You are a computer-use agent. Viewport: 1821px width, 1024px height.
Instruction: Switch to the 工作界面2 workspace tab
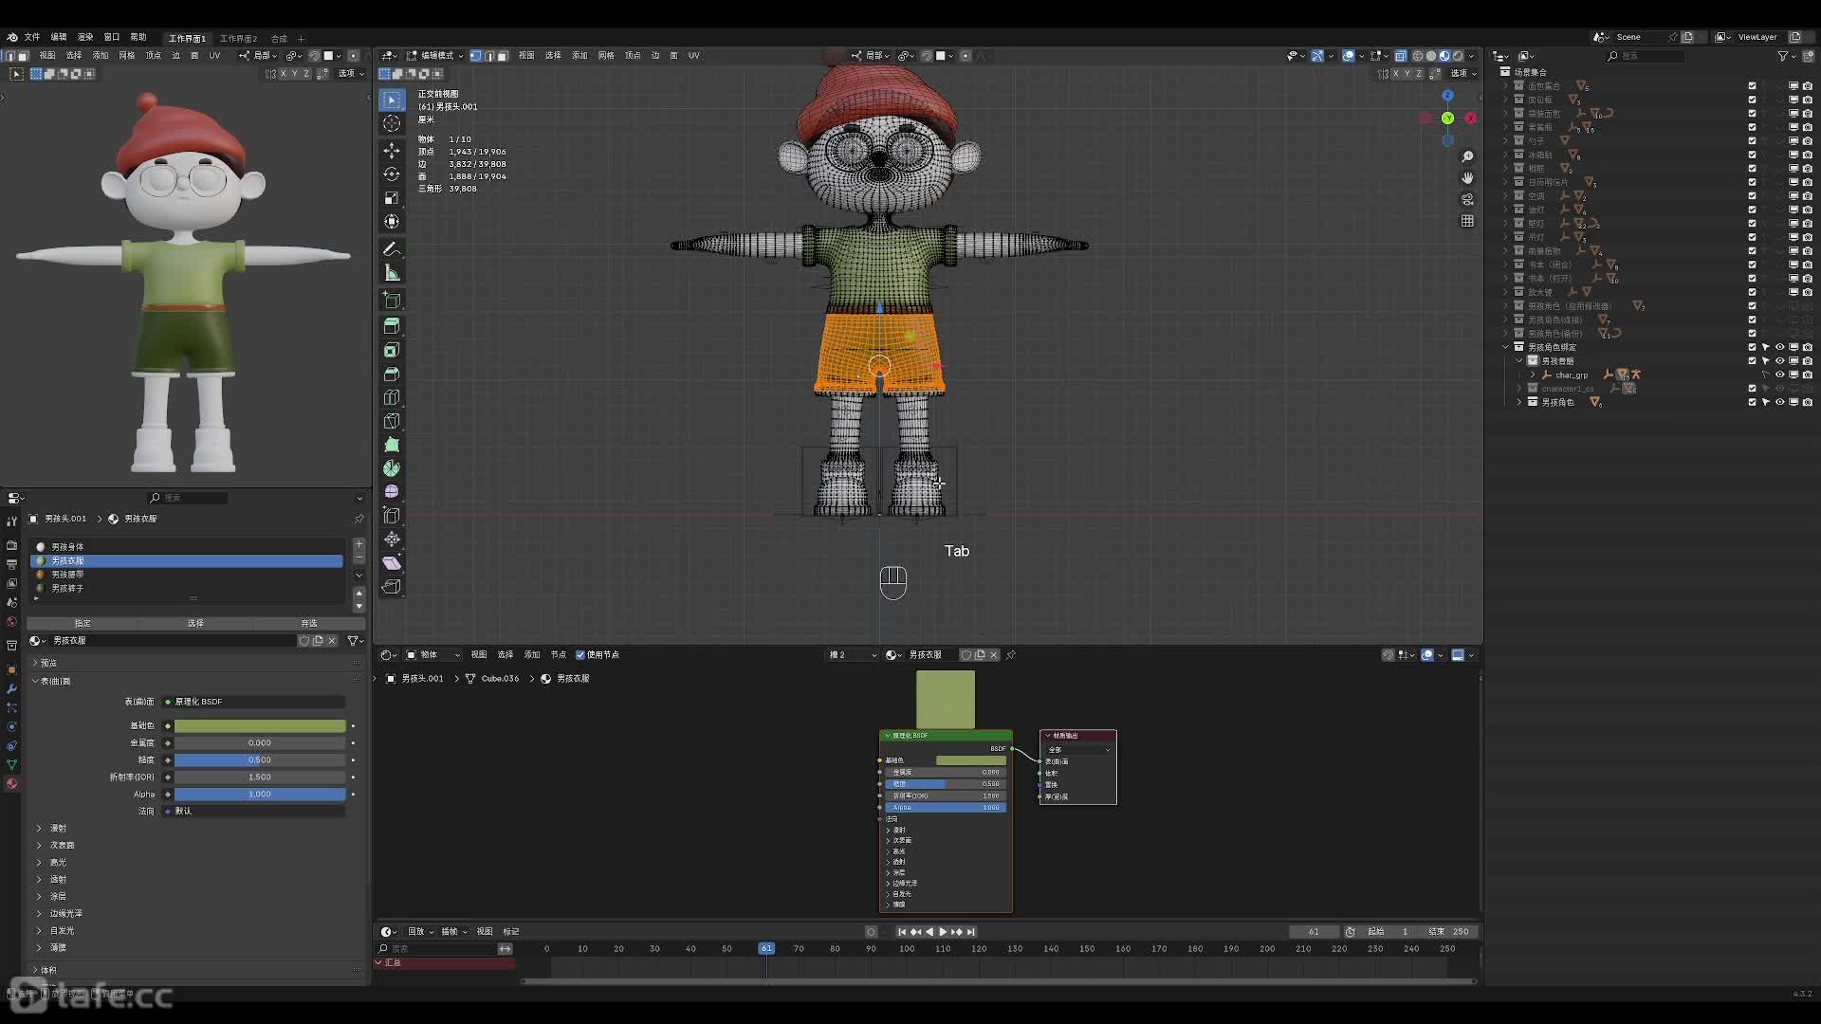point(238,38)
